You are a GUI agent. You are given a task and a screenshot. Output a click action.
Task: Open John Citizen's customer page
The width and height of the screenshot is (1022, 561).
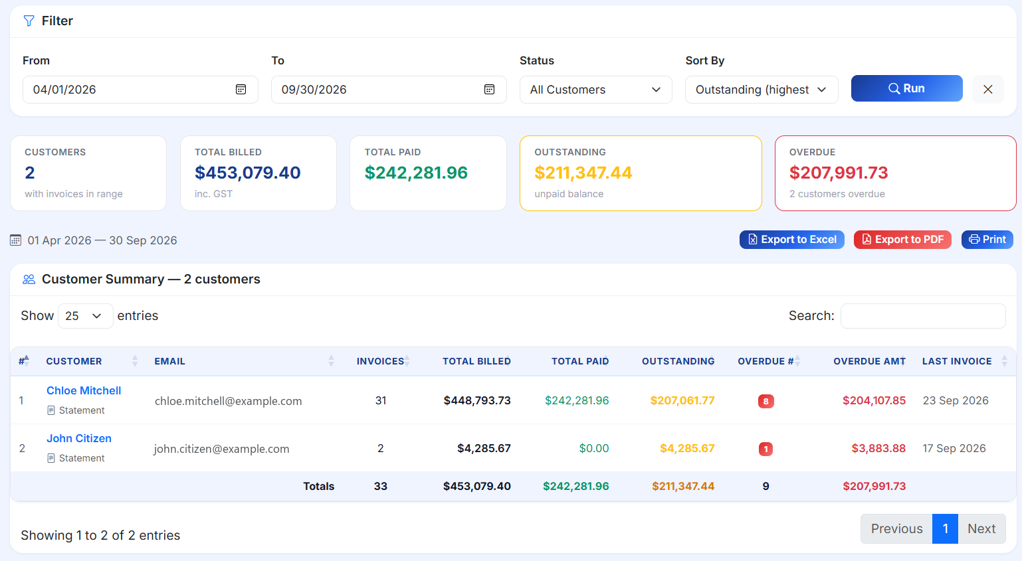click(x=79, y=438)
